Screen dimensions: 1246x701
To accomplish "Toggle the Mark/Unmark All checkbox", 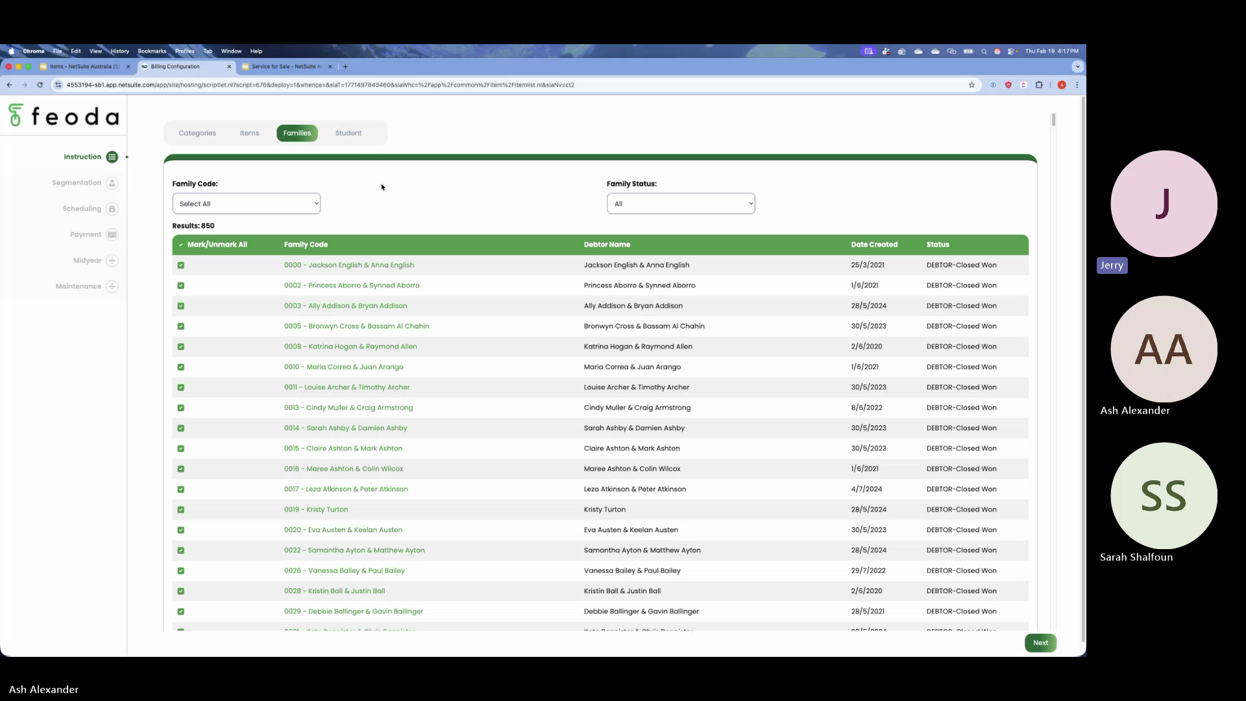I will [181, 245].
